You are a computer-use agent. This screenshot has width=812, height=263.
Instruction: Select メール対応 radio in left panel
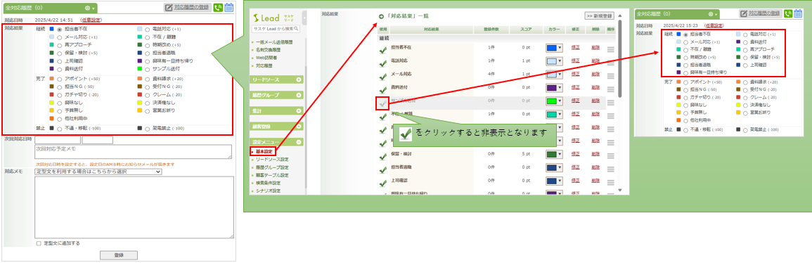(x=60, y=38)
